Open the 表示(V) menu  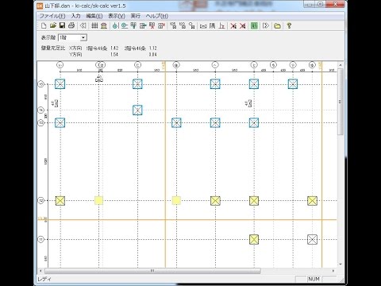pos(117,16)
